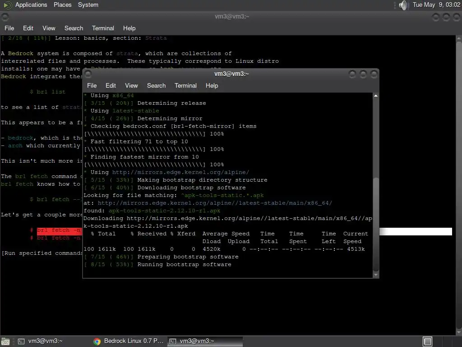The width and height of the screenshot is (462, 347).
Task: Click the latest-stable/main/x86_64 URL after 'at:'
Action: click(x=215, y=203)
